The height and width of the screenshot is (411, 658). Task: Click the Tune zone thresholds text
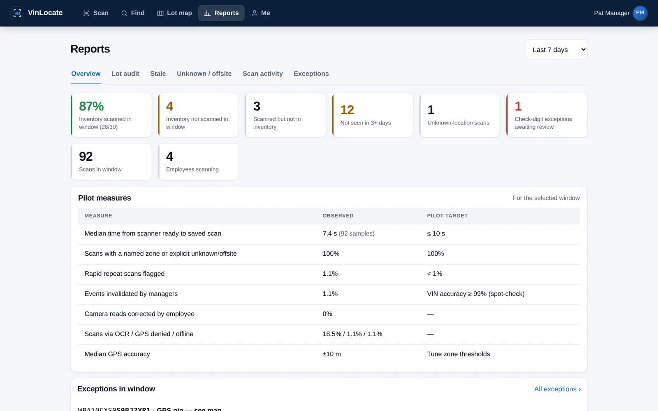click(x=459, y=354)
